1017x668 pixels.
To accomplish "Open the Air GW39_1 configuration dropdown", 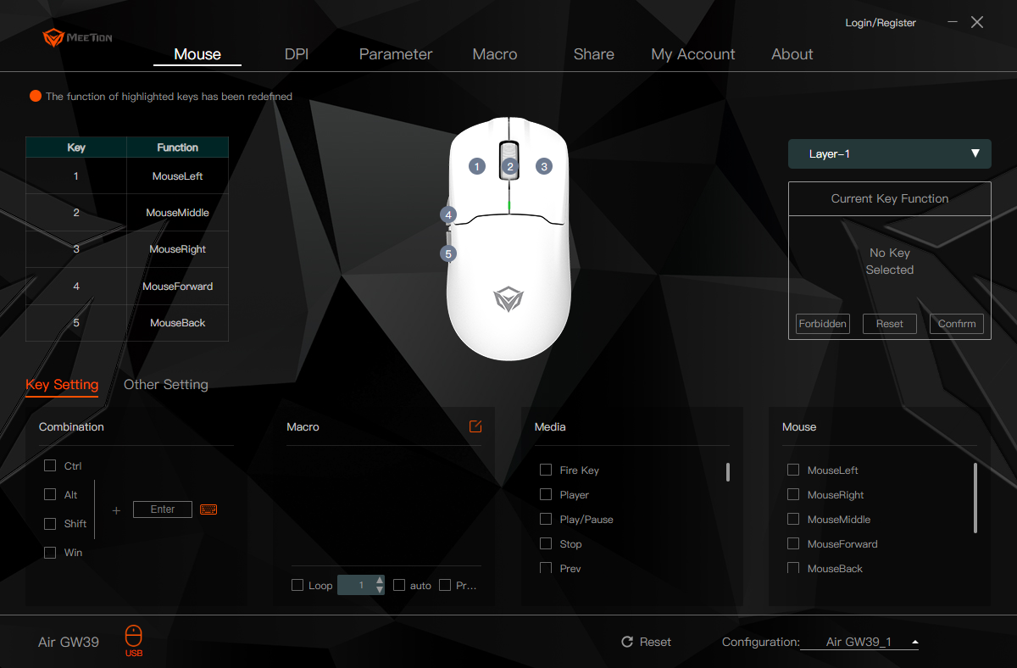I will tap(859, 642).
